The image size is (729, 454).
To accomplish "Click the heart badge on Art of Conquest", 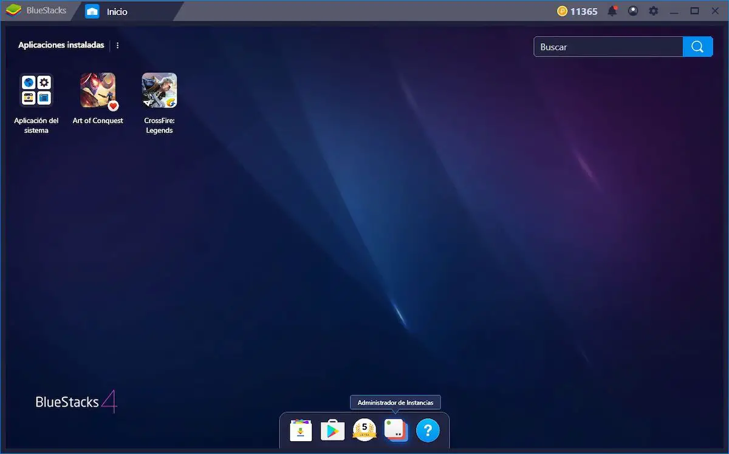I will 113,106.
